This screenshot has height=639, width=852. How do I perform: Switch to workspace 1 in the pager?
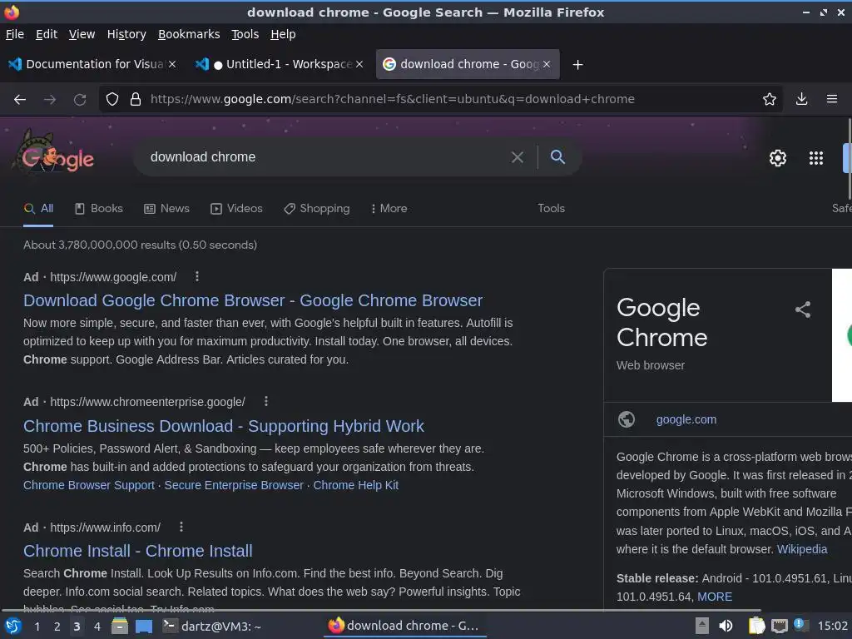37,627
